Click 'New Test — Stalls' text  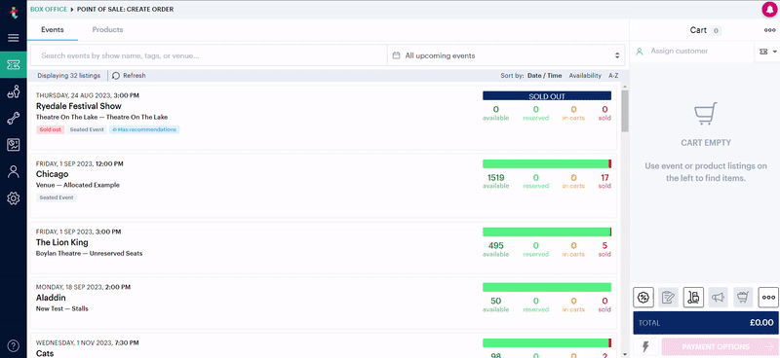click(x=62, y=308)
